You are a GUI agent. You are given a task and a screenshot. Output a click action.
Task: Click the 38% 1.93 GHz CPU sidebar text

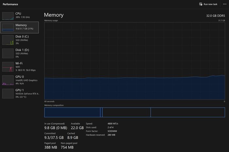[23, 17]
